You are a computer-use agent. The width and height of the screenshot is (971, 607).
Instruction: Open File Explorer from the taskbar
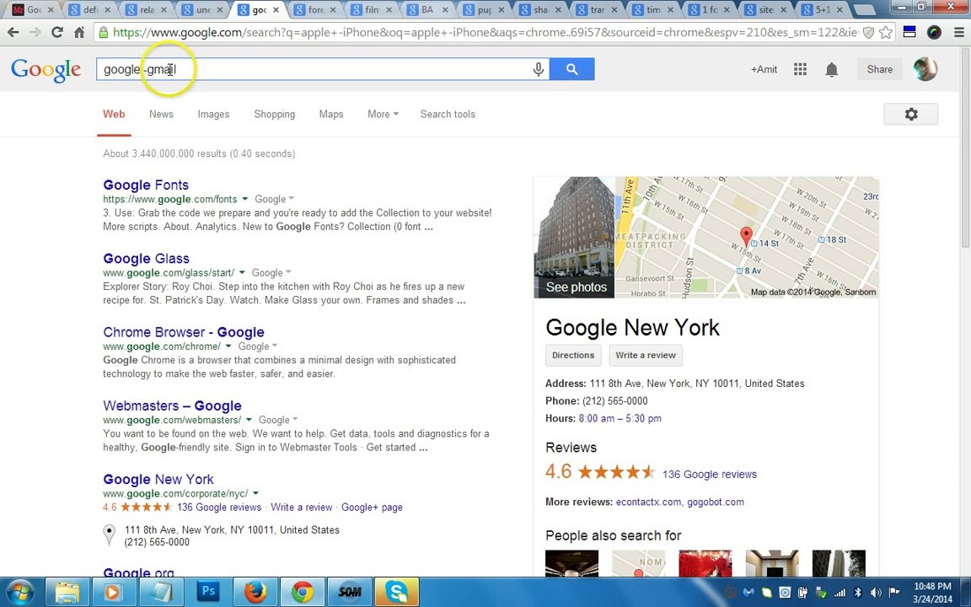67,592
